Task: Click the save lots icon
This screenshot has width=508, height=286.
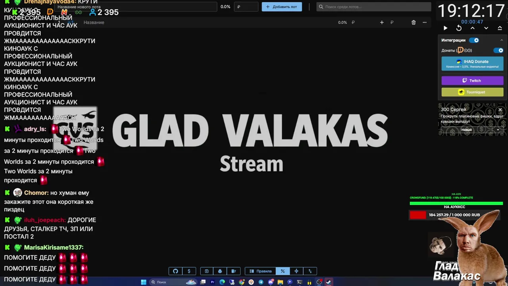Action: 207,271
